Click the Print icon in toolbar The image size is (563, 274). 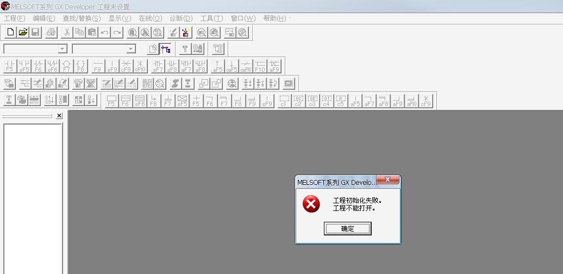coord(51,33)
